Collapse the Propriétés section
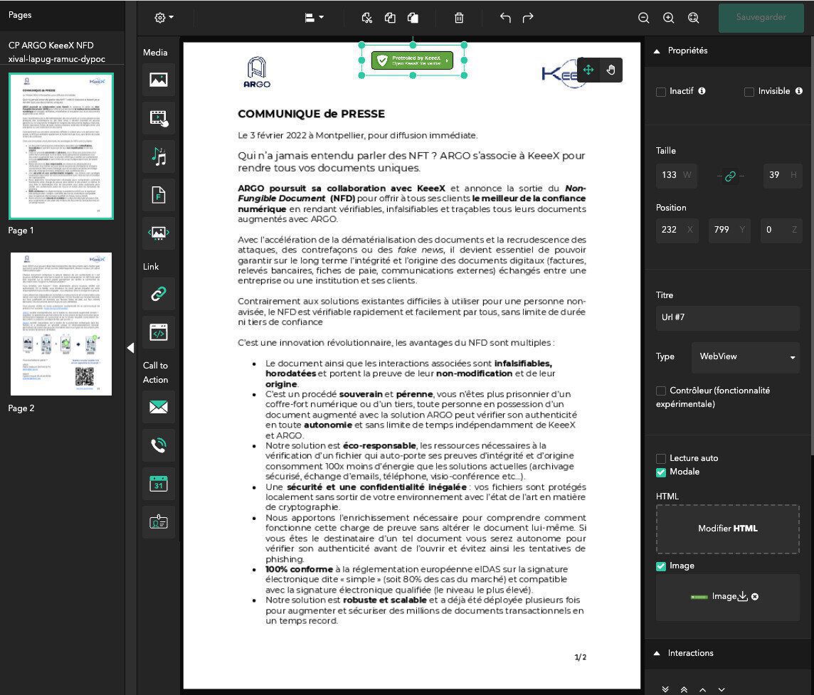Image resolution: width=814 pixels, height=695 pixels. coord(657,51)
